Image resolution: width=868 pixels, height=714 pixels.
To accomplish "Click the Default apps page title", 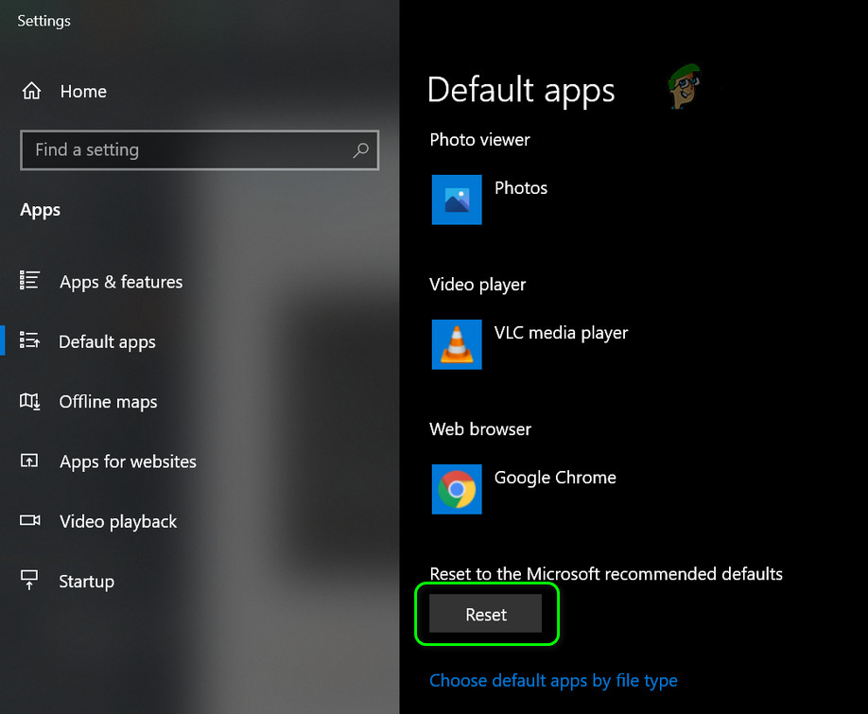I will tap(521, 91).
